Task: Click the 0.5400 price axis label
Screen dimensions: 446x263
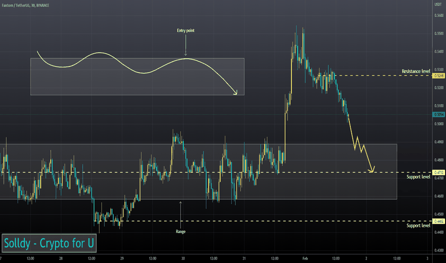Action: coord(439,52)
